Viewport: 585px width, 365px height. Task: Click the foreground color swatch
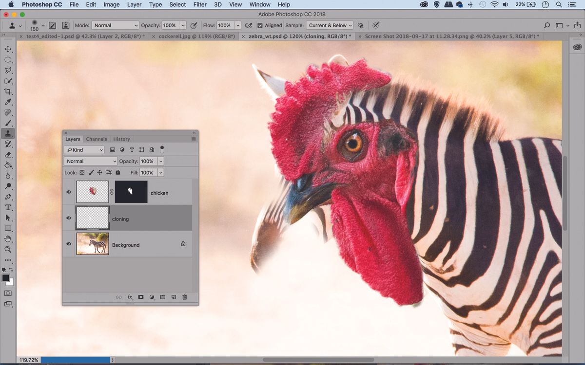point(5,276)
